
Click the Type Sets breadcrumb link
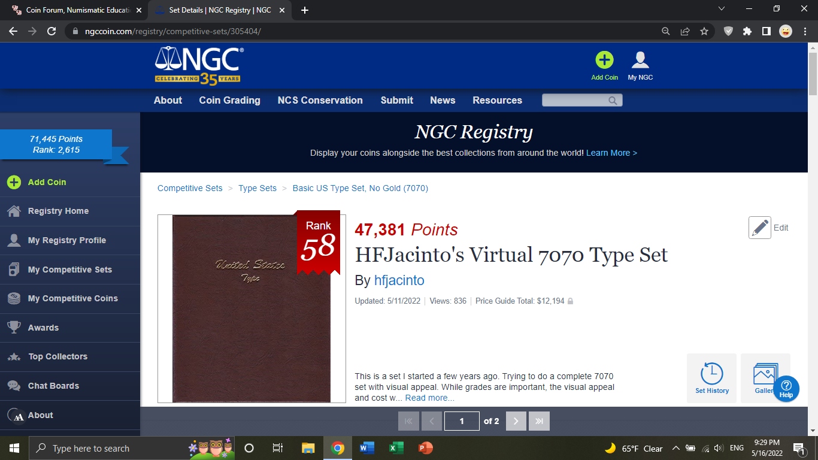[x=257, y=188]
